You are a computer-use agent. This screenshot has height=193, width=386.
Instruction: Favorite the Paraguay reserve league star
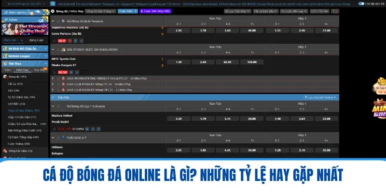[58, 21]
